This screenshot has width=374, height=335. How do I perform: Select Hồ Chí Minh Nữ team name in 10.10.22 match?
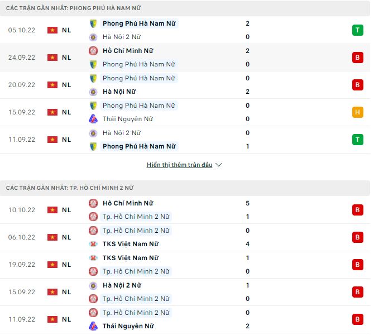(128, 203)
